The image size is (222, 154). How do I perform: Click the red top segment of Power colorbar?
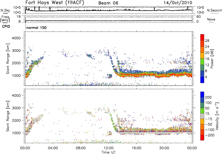pos(202,38)
